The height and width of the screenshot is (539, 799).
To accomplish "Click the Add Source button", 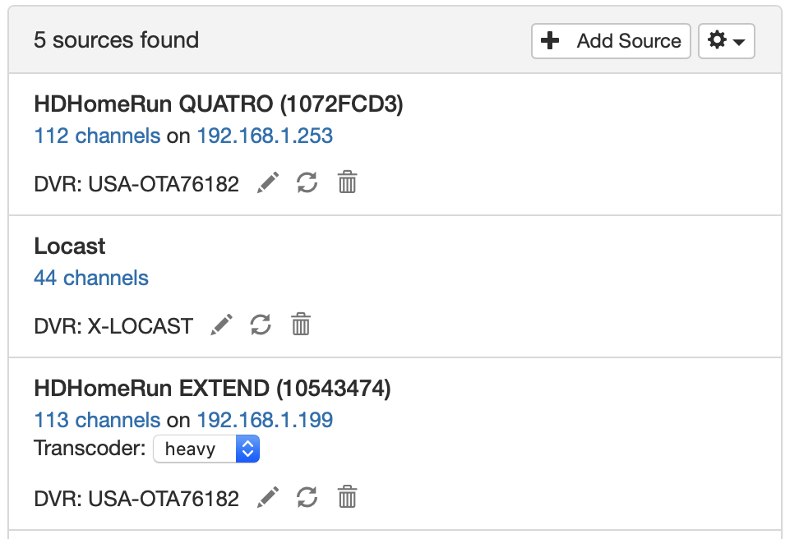I will pos(611,41).
